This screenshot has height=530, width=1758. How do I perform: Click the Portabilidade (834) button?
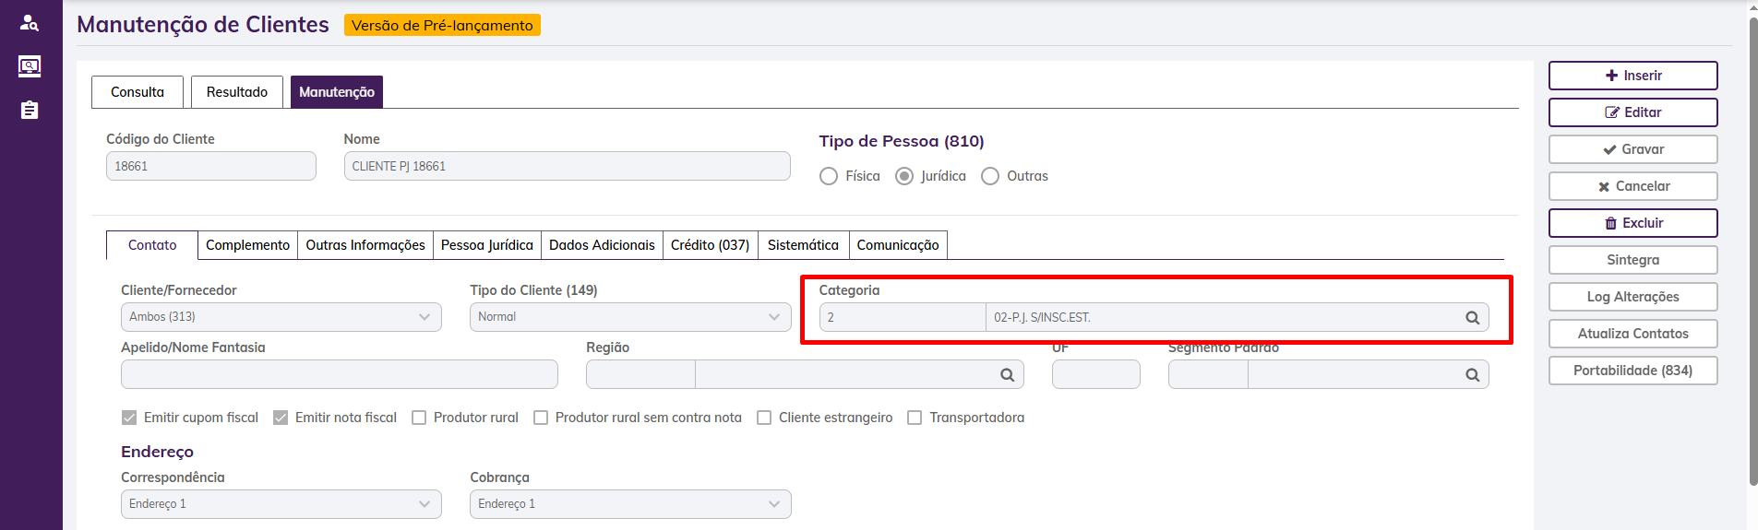[1632, 371]
